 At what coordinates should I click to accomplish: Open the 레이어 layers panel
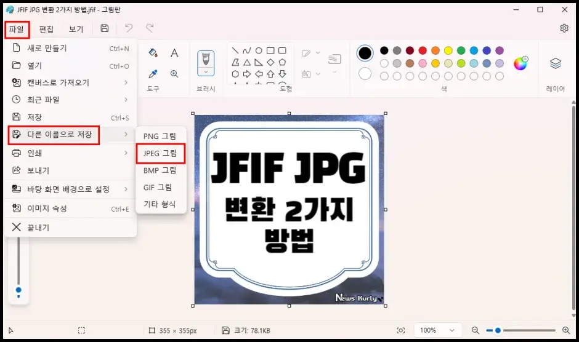(556, 63)
